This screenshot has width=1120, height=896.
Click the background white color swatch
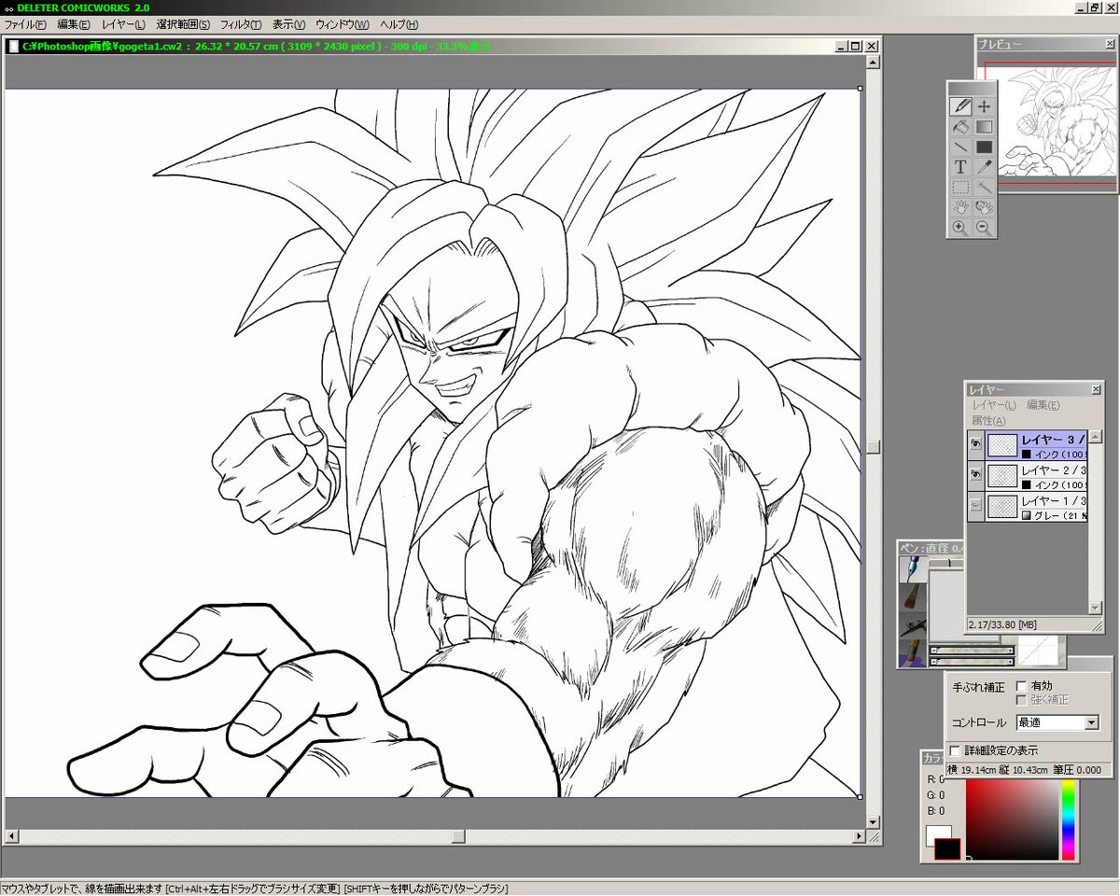tap(935, 833)
